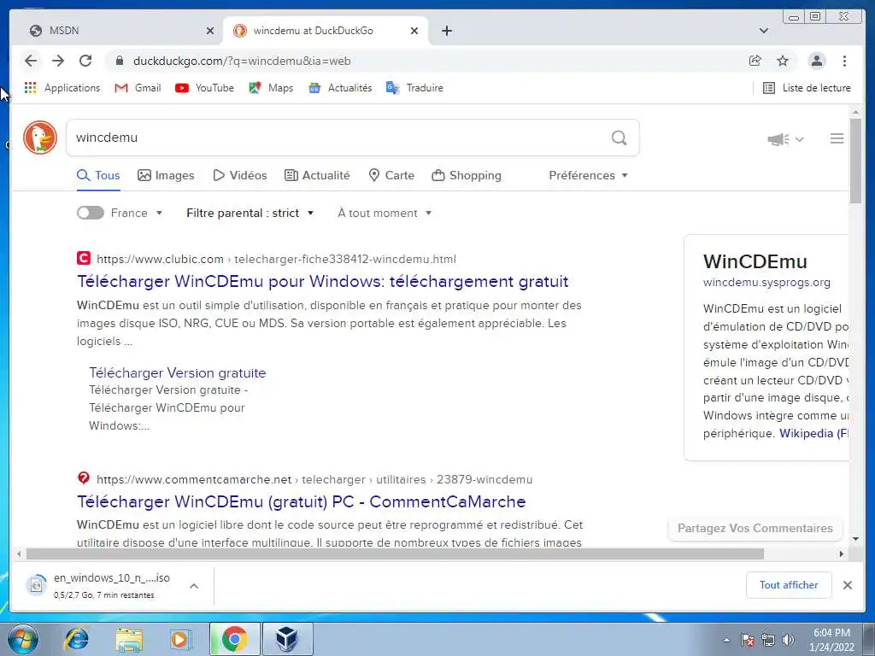Go back to the previous page

point(31,61)
